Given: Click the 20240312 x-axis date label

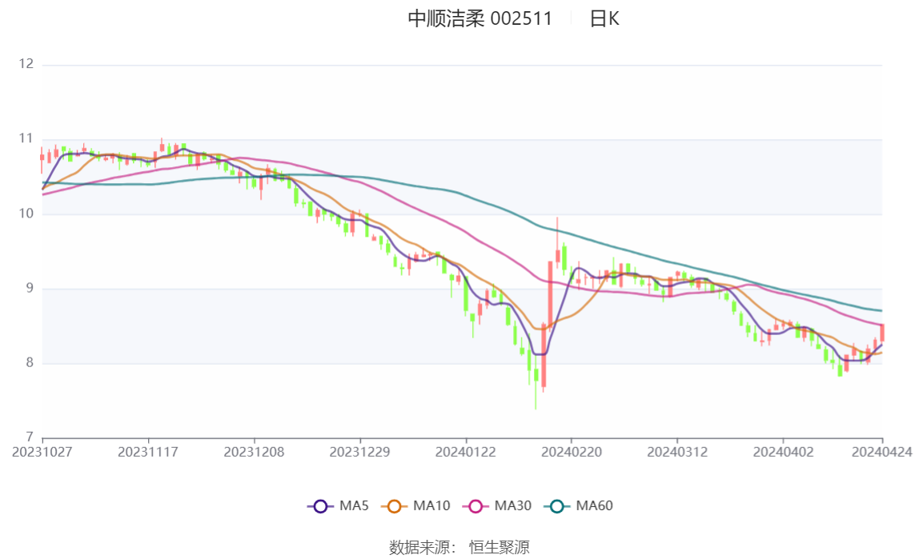Looking at the screenshot, I should (677, 453).
